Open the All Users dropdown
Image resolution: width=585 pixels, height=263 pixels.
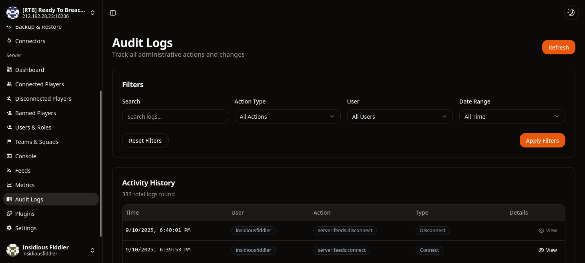[x=400, y=116]
